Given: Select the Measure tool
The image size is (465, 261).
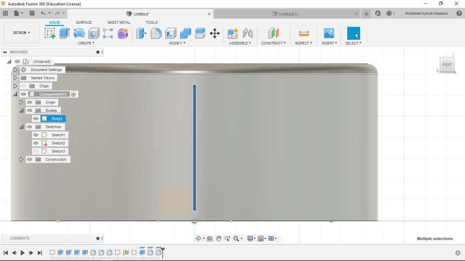Looking at the screenshot, I should pyautogui.click(x=304, y=33).
